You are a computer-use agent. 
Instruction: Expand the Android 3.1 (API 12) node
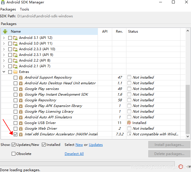(4, 38)
